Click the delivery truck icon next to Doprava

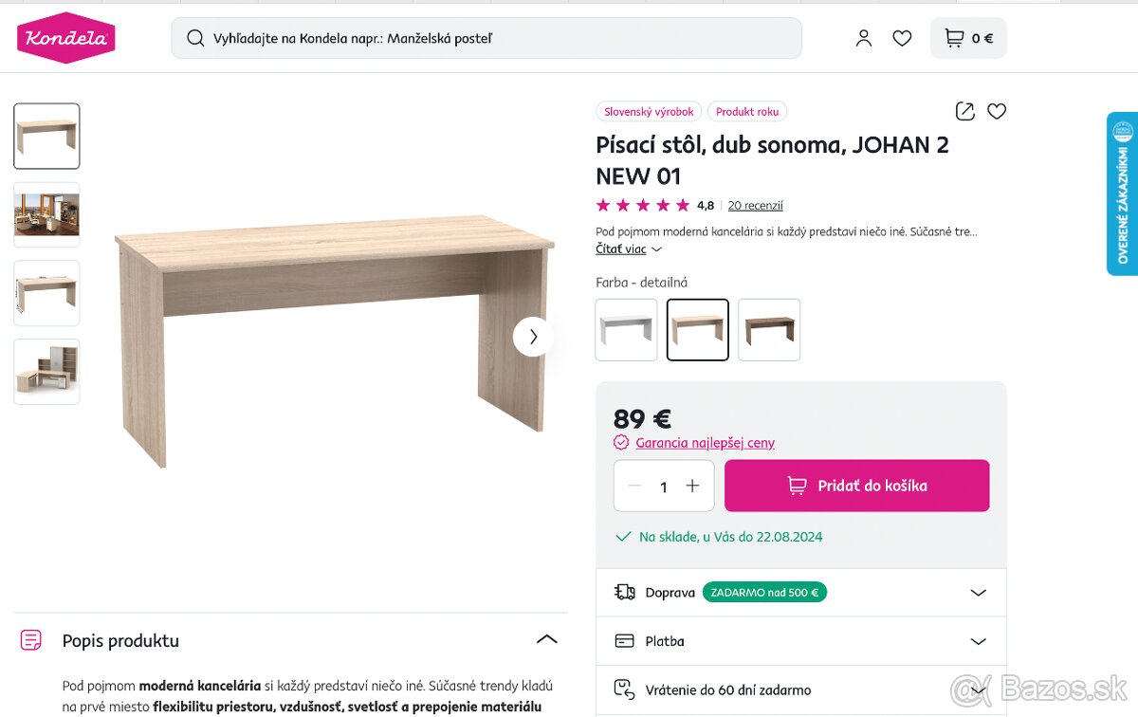pyautogui.click(x=623, y=592)
